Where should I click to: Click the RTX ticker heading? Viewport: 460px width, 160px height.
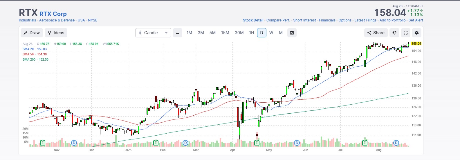[x=28, y=13]
